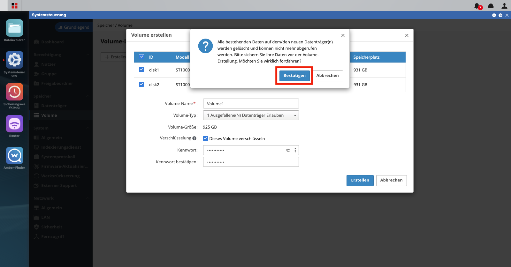Toggle Dieses Volume verschlüsseln checkbox
The height and width of the screenshot is (267, 511).
pos(206,138)
